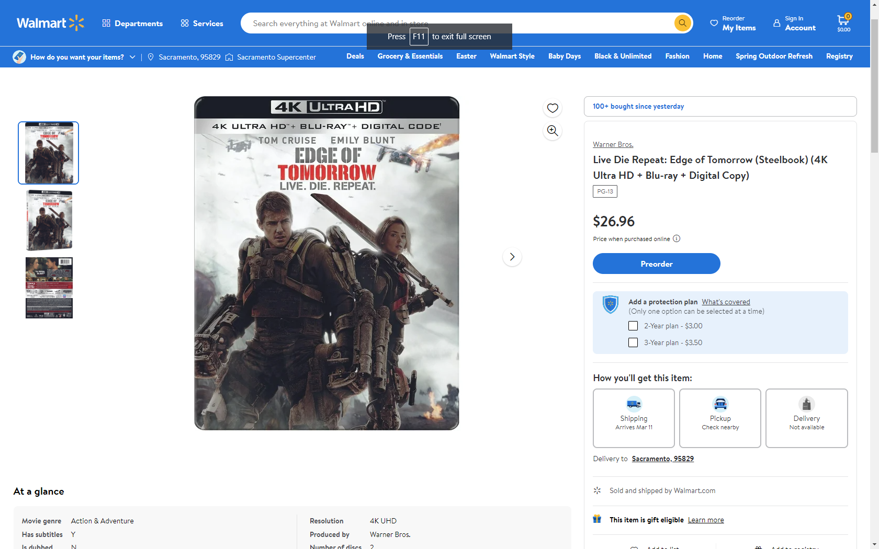The image size is (879, 549).
Task: Click the 'At a glance' heading
Action: click(39, 491)
